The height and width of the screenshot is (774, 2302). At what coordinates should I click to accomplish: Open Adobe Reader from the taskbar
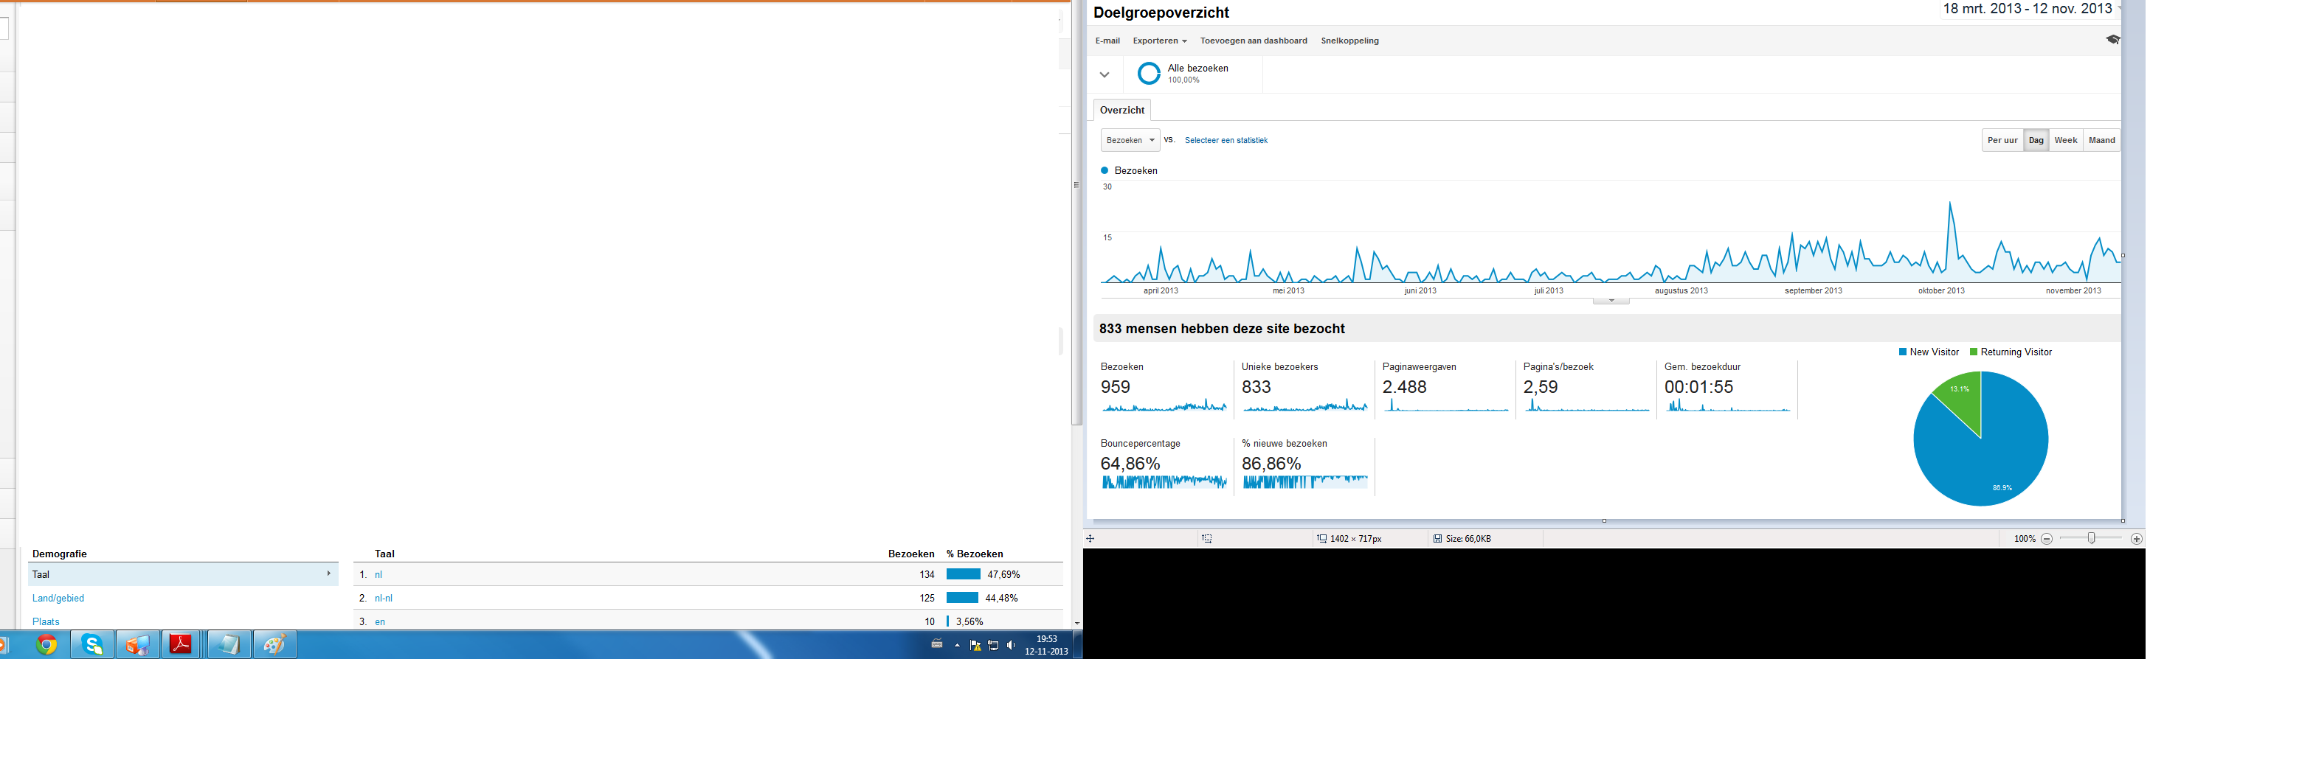[181, 644]
